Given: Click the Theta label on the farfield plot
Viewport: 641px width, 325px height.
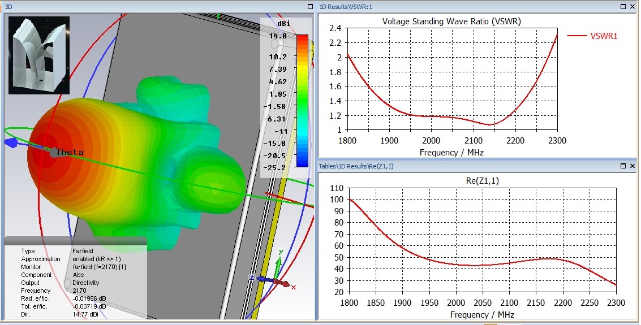Looking at the screenshot, I should point(70,152).
